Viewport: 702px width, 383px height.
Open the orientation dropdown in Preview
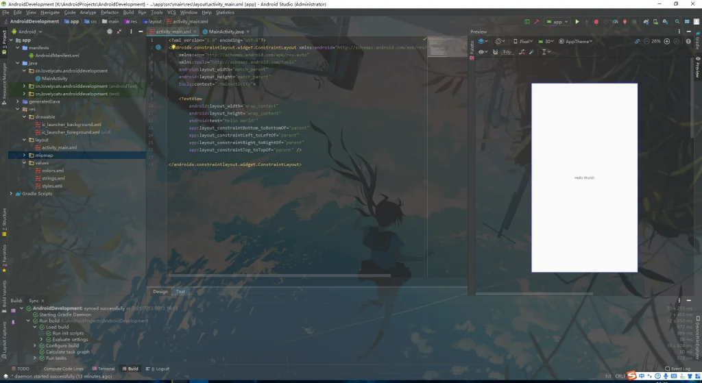click(x=500, y=41)
